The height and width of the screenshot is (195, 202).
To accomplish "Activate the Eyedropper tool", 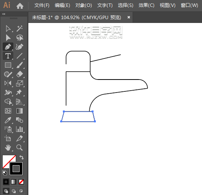I will pyautogui.click(x=8, y=120).
